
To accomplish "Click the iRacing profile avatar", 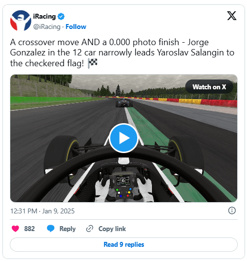I will pos(21,21).
